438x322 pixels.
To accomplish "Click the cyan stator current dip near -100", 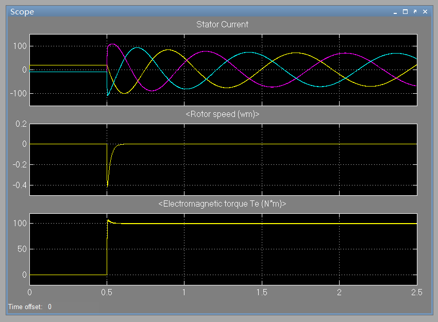I will (x=108, y=95).
